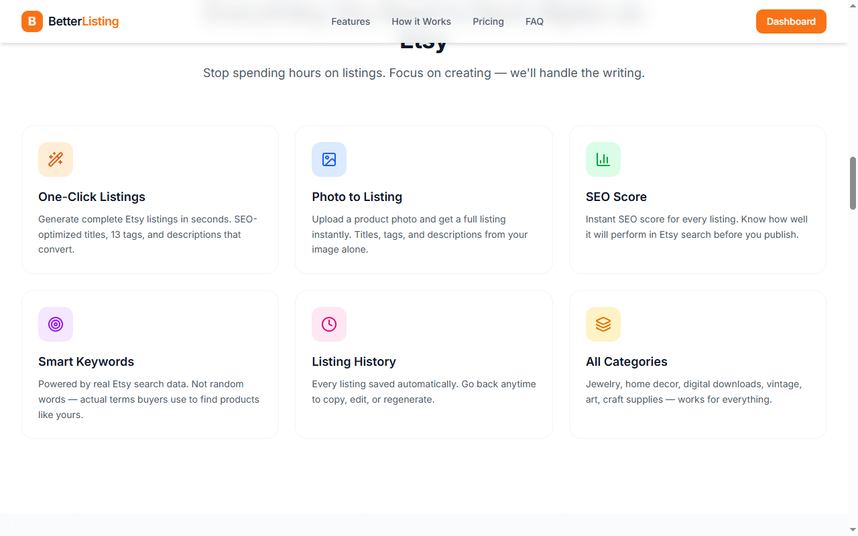
Task: Click the BetterListing brand name
Action: pos(83,21)
